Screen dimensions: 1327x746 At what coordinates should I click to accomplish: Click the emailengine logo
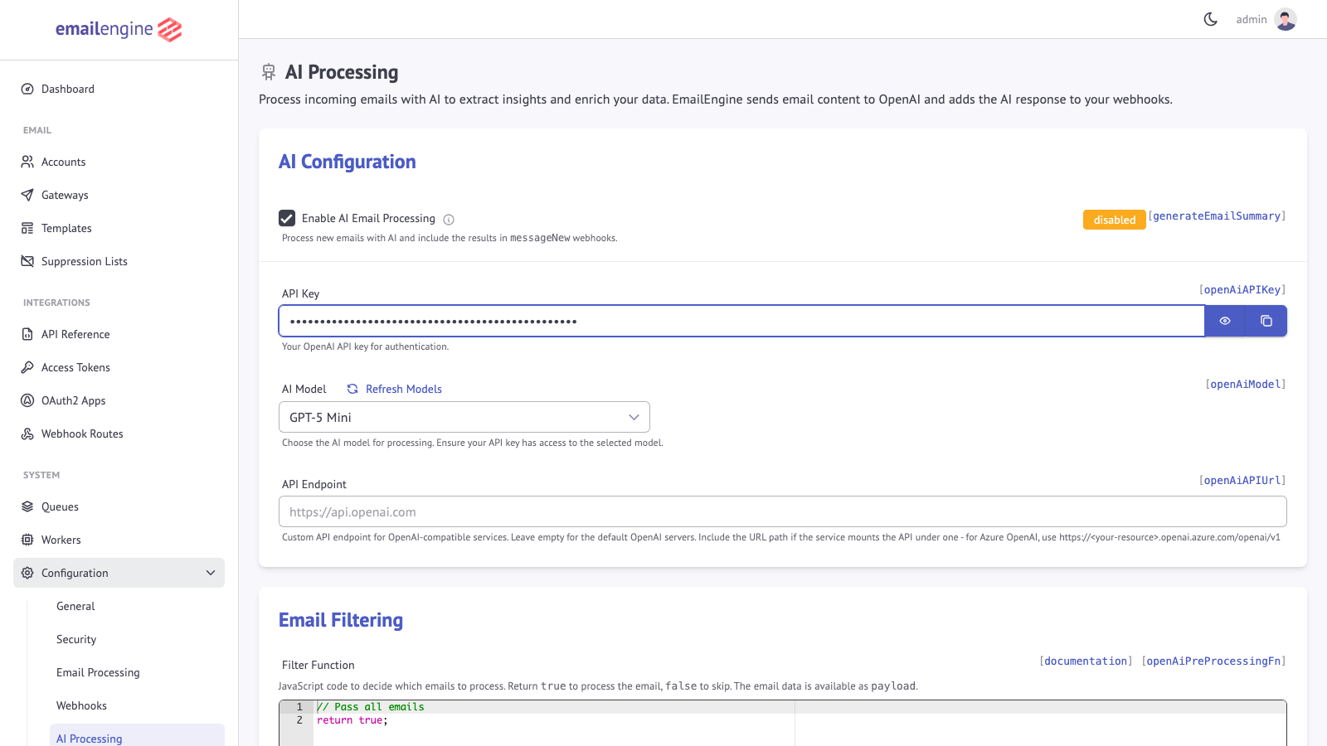[119, 30]
